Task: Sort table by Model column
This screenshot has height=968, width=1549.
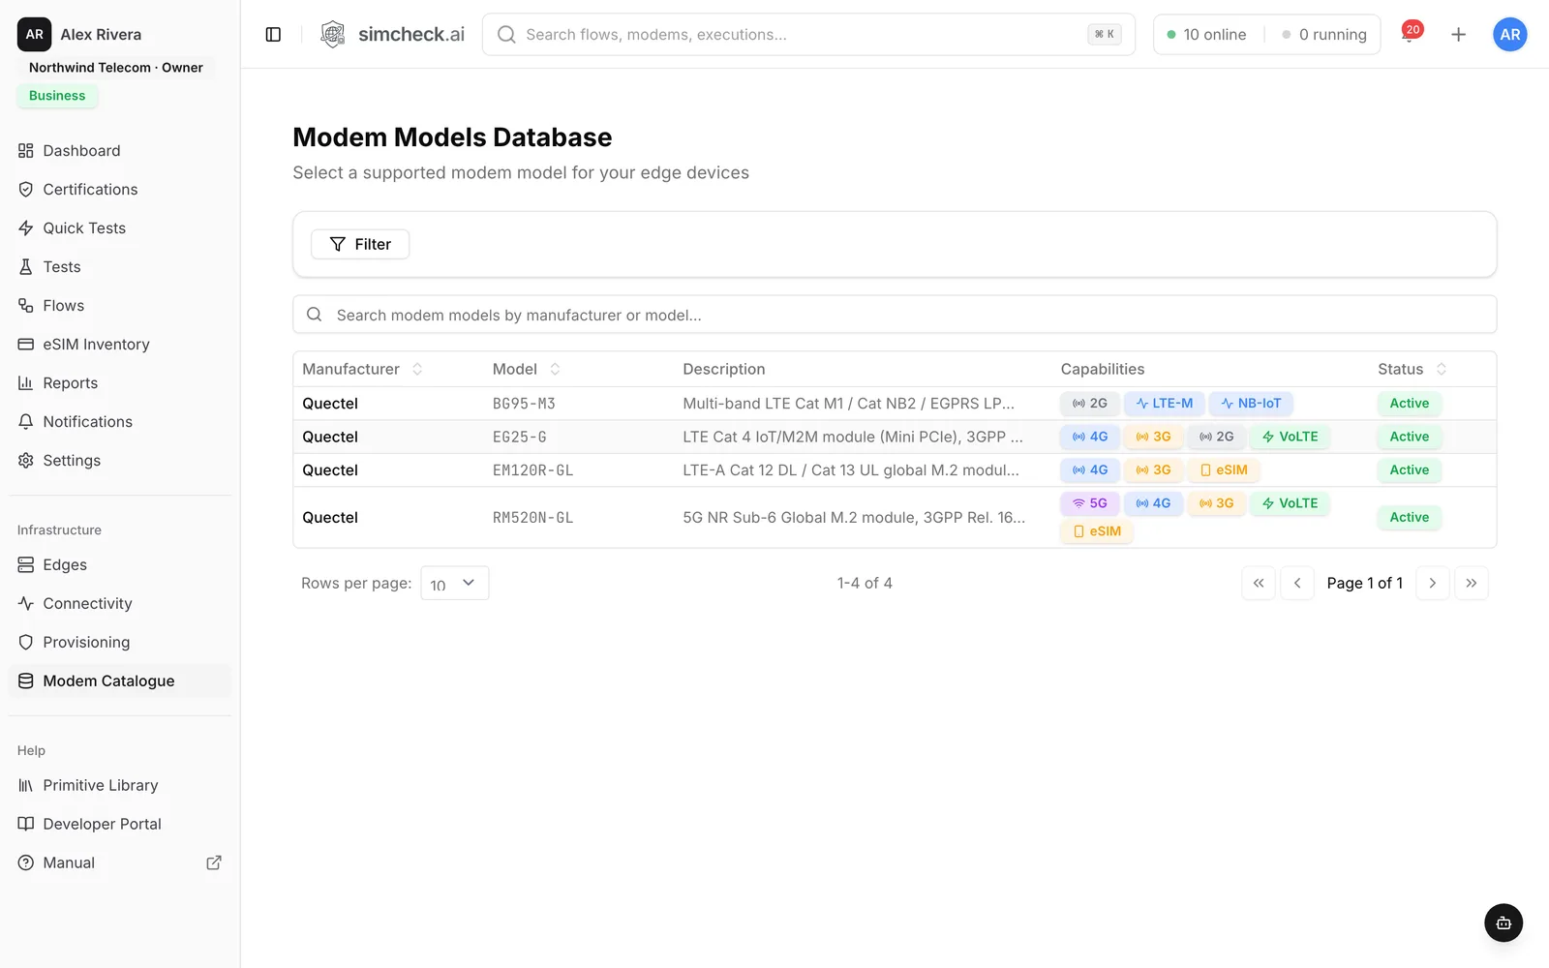Action: [526, 369]
